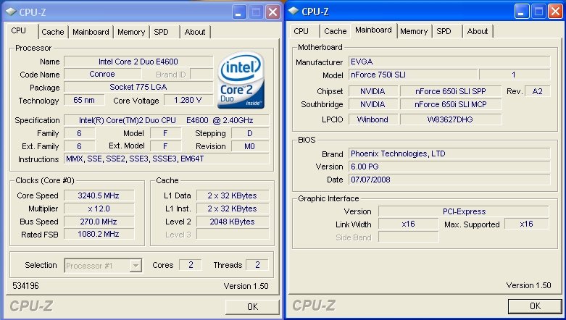Click the Cores value field
This screenshot has height=320, width=566.
click(191, 265)
